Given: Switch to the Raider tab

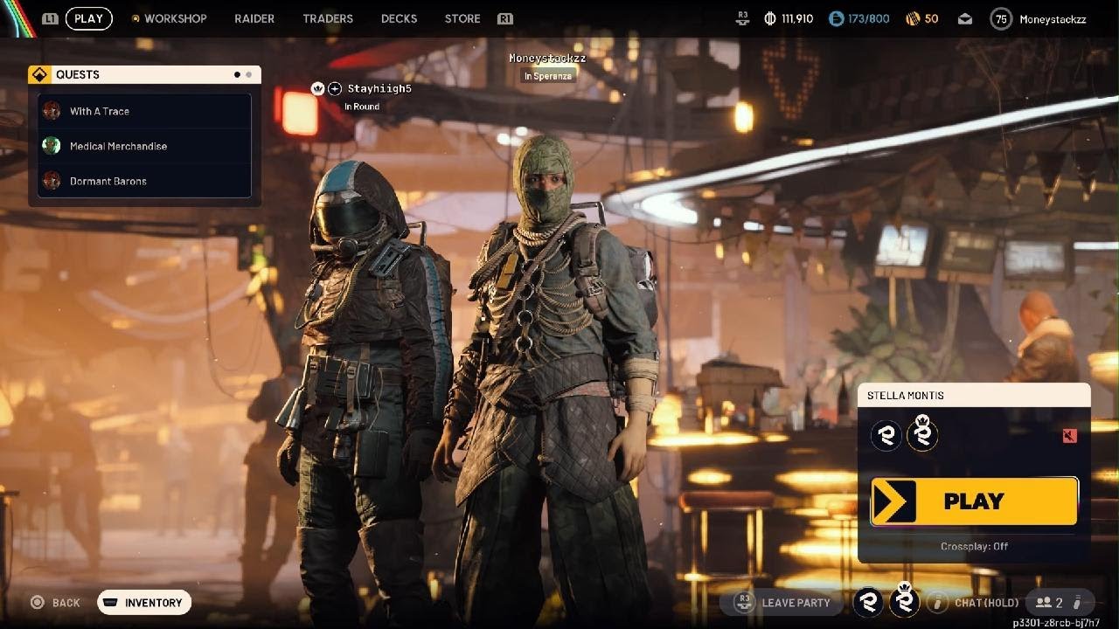Looking at the screenshot, I should click(254, 18).
